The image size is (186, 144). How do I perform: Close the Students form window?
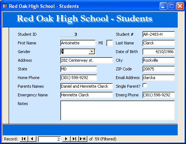(180, 6)
